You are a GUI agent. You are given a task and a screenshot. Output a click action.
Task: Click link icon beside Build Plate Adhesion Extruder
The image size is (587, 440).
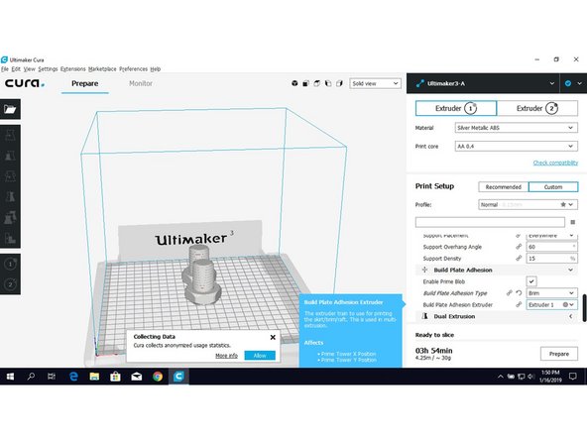[x=519, y=304]
